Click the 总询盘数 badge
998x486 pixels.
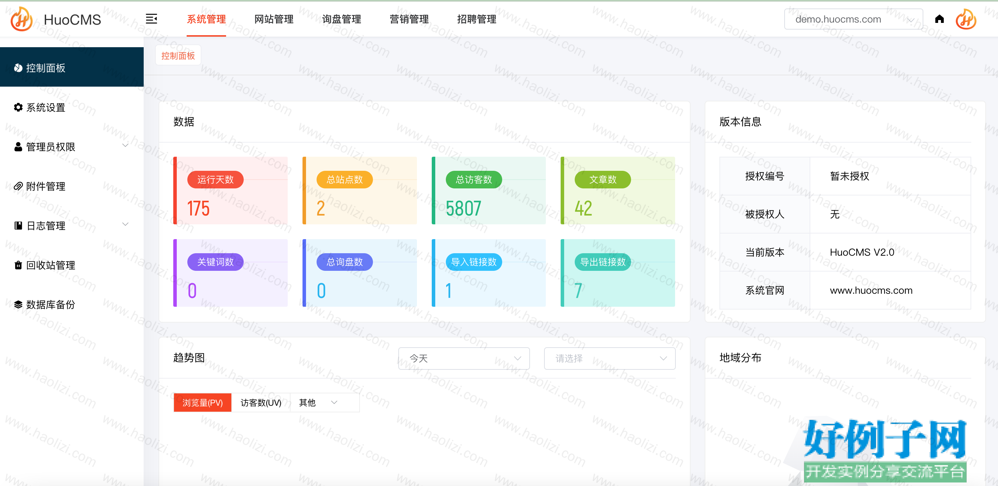(x=344, y=262)
